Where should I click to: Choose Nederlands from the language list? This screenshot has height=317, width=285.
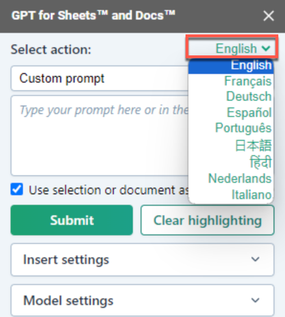pos(231,179)
